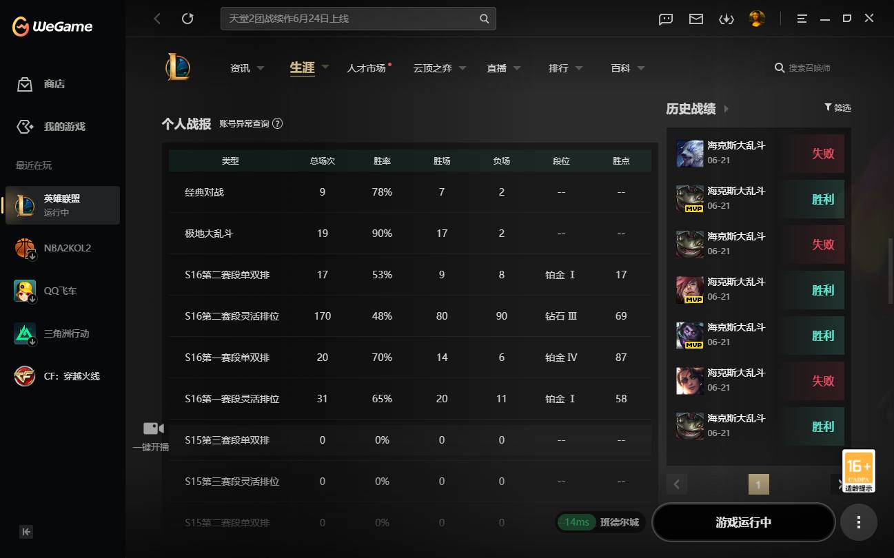The image size is (894, 558).
Task: Select QQ飞车 in recent games
Action: pyautogui.click(x=63, y=291)
